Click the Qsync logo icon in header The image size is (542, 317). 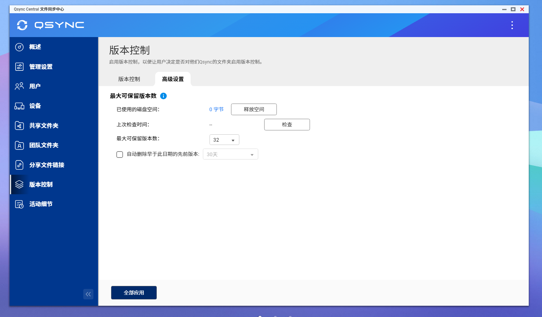pyautogui.click(x=22, y=25)
